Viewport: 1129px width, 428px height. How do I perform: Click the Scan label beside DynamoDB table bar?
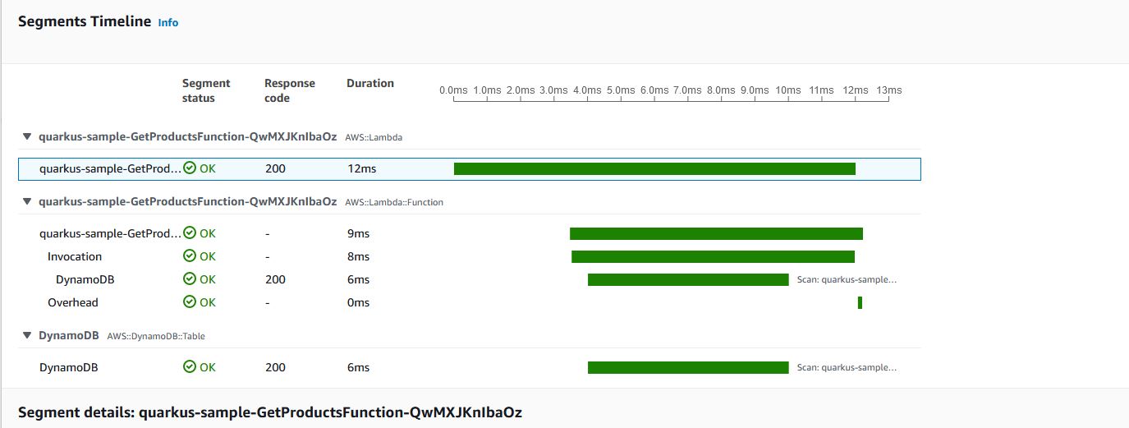tap(847, 367)
